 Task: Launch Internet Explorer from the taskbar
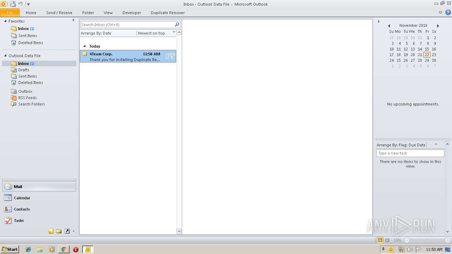coord(28,249)
